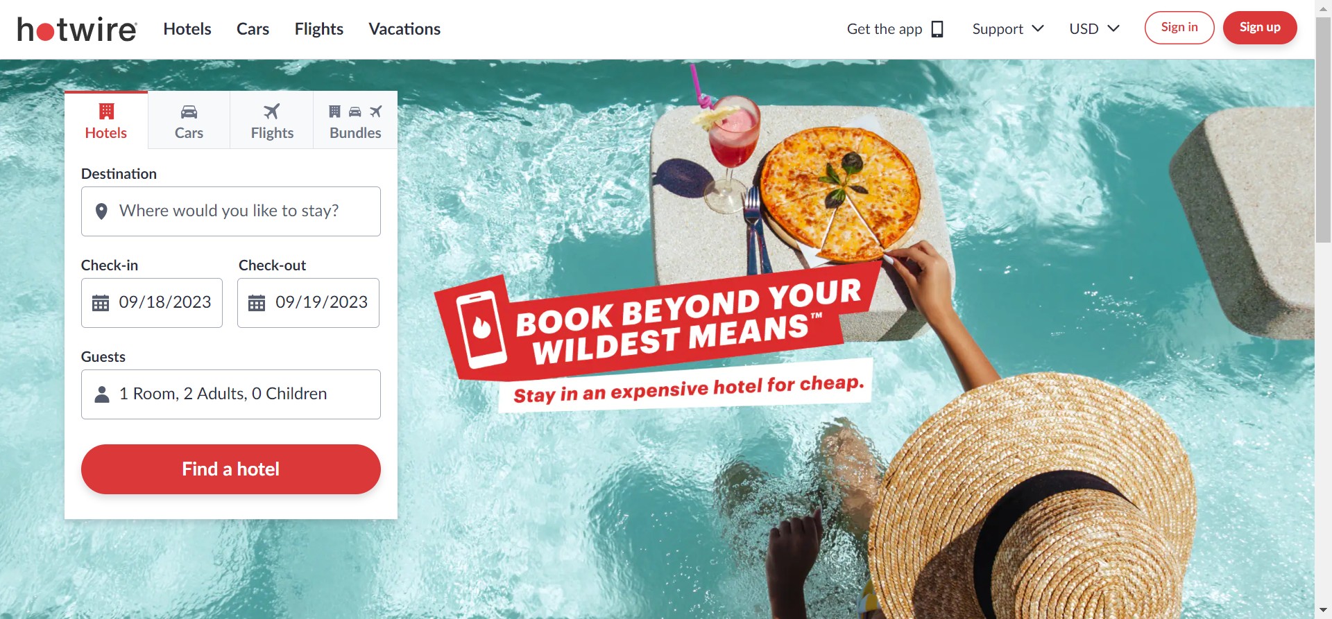This screenshot has height=619, width=1332.
Task: Click the Hotwire logo
Action: pyautogui.click(x=77, y=29)
